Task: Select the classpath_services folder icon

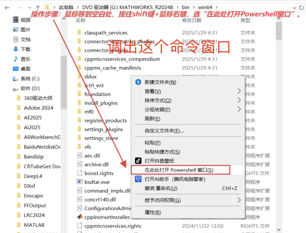Action: pyautogui.click(x=79, y=32)
